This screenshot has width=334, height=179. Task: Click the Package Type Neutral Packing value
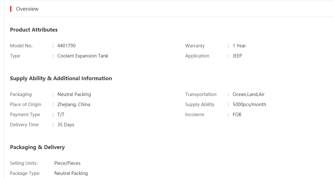coord(71,173)
